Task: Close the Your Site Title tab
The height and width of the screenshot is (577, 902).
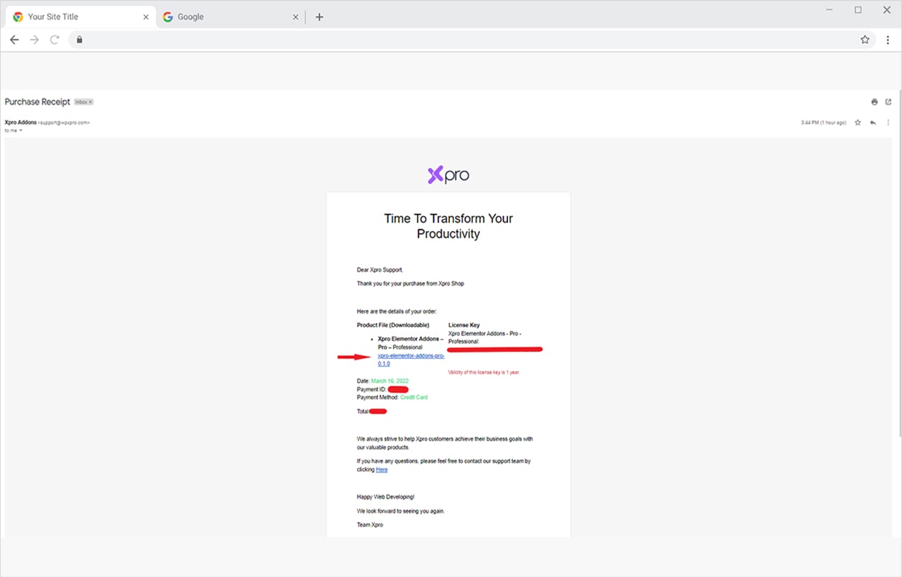Action: click(x=146, y=17)
